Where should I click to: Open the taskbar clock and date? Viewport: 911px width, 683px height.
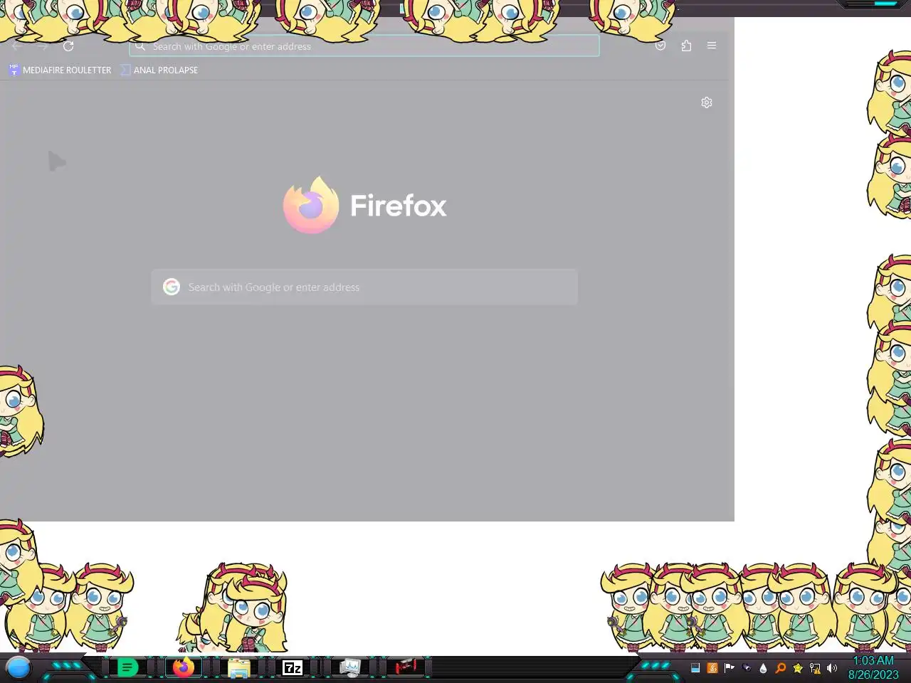pyautogui.click(x=873, y=667)
